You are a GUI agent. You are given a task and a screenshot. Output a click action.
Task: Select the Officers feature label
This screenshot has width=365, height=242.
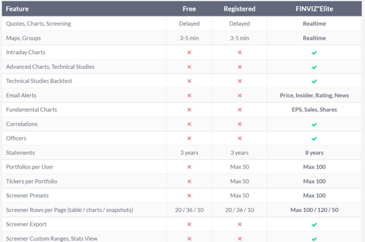click(16, 138)
